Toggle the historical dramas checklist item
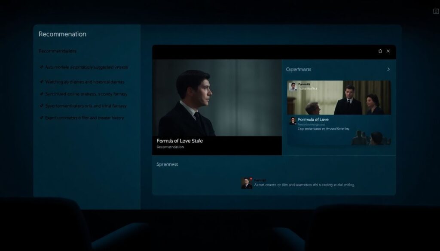 tap(85, 82)
